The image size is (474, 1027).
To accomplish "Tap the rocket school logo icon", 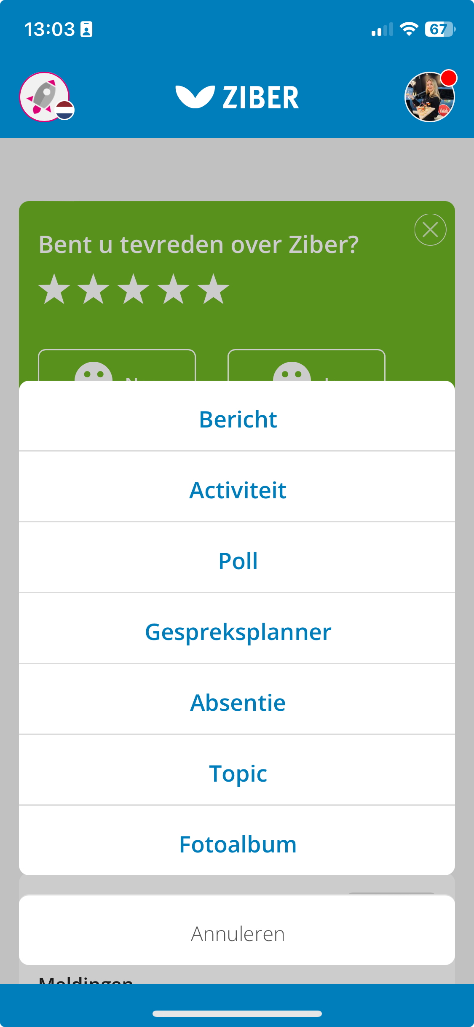I will coord(44,97).
